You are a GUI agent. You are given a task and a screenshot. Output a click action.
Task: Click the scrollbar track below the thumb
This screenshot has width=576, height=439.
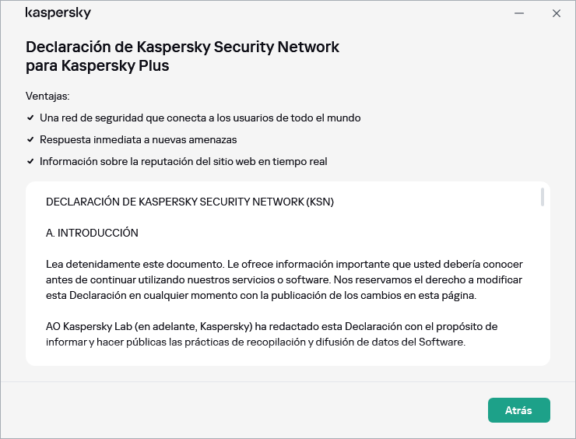[542, 296]
